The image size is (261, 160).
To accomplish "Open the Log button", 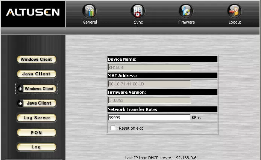I will point(36,147).
